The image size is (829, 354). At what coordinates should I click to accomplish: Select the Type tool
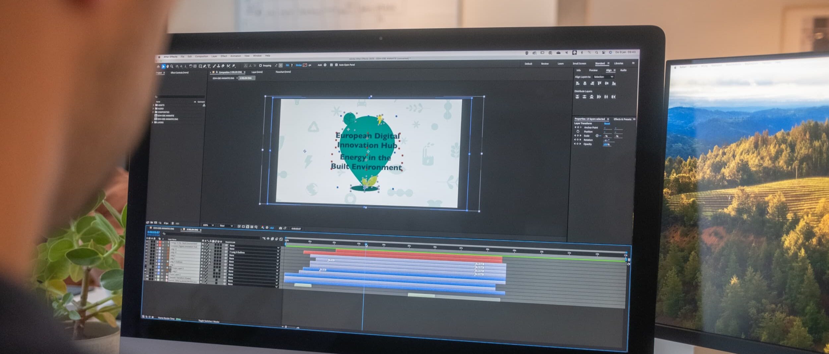209,66
